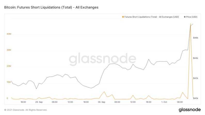Select the 40M left axis label

click(x=9, y=34)
